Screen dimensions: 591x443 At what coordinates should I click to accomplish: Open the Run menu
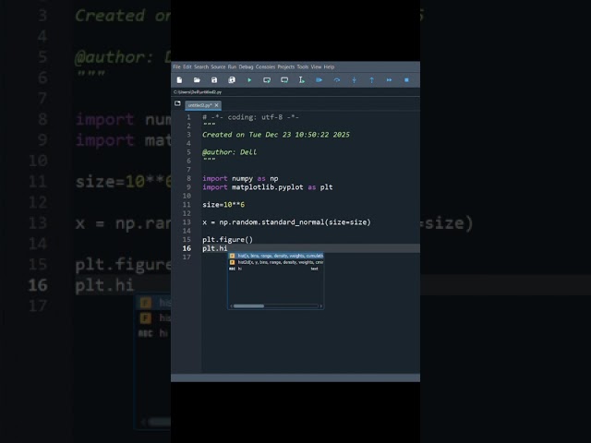click(232, 66)
